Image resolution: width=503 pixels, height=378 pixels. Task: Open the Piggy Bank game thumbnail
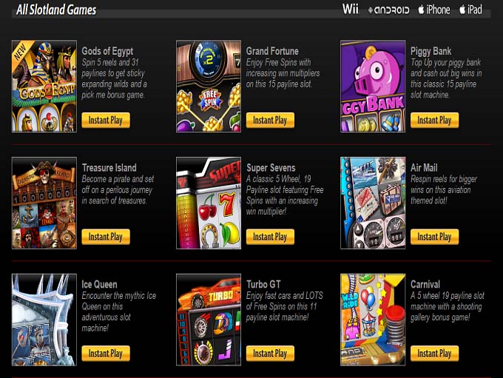click(x=373, y=86)
